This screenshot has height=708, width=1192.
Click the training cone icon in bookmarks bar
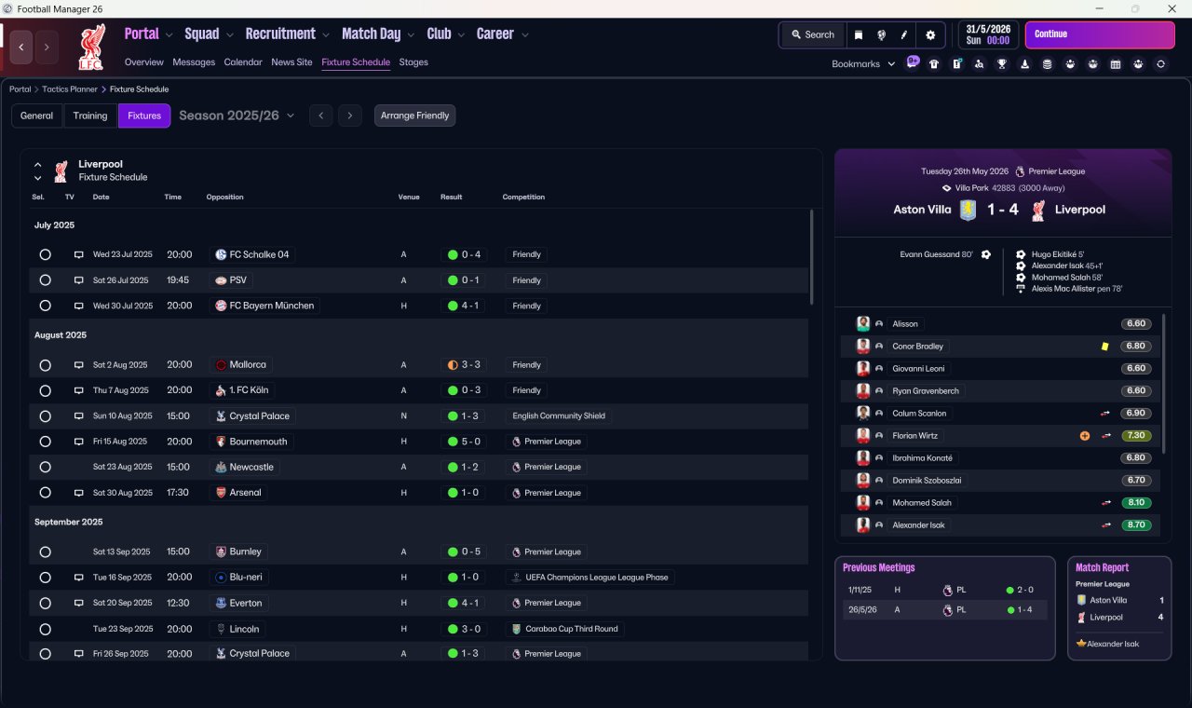click(1024, 64)
